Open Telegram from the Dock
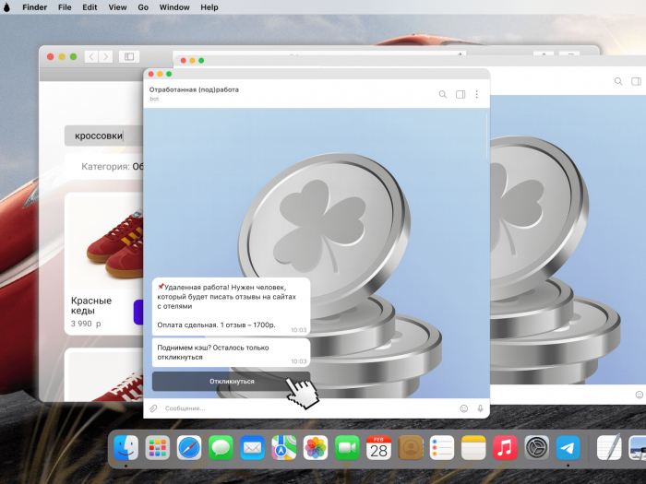 click(568, 447)
